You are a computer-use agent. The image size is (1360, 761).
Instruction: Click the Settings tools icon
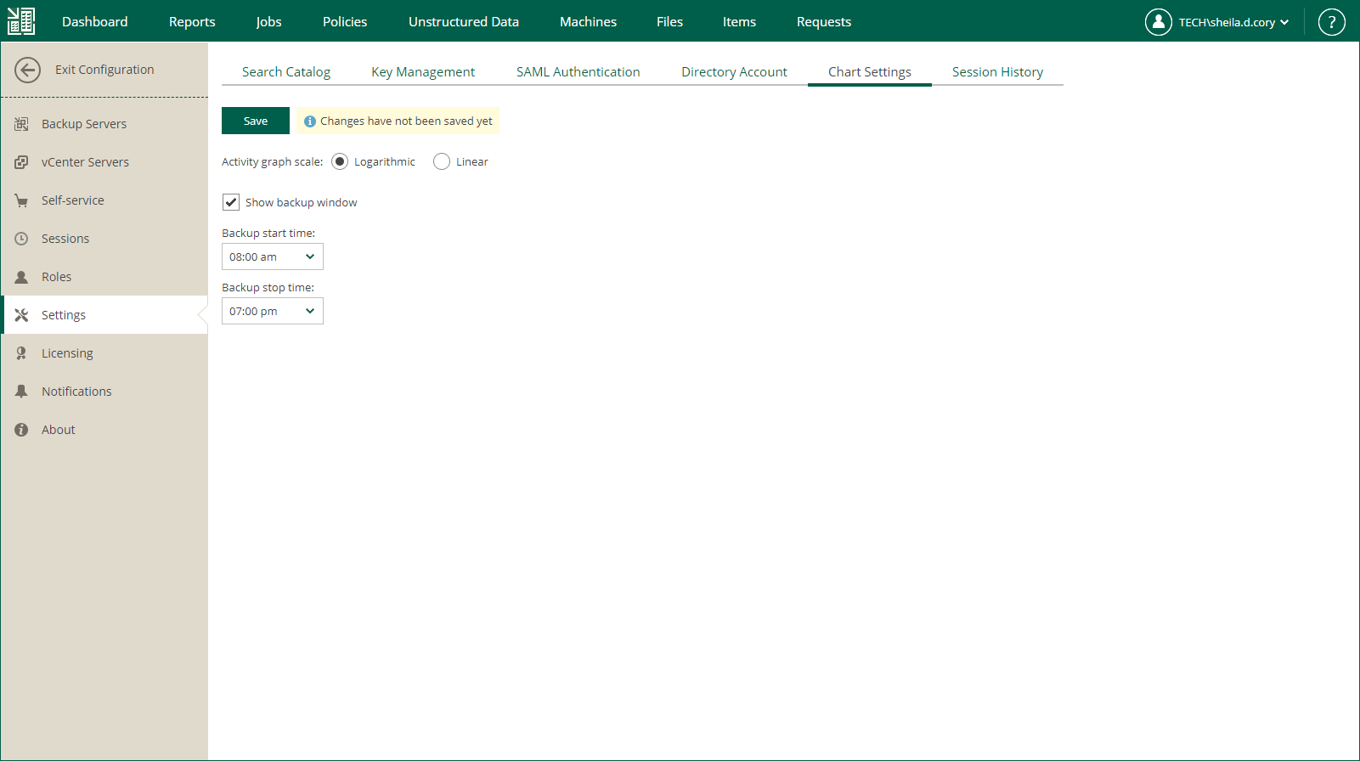click(21, 315)
